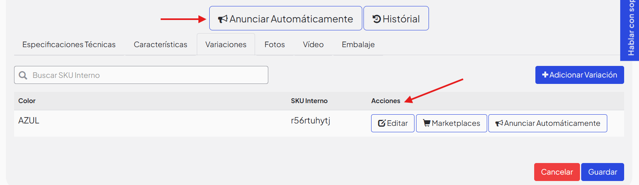
Task: Click the magnifying glass search icon
Action: (23, 75)
